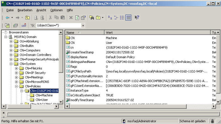Open the new entry dropdown arrow
The image size is (221, 124).
(x=103, y=18)
